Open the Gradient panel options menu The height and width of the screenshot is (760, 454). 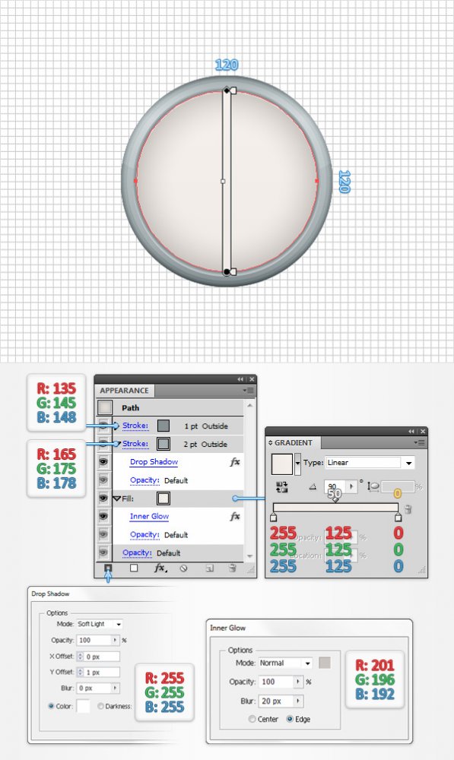click(420, 442)
